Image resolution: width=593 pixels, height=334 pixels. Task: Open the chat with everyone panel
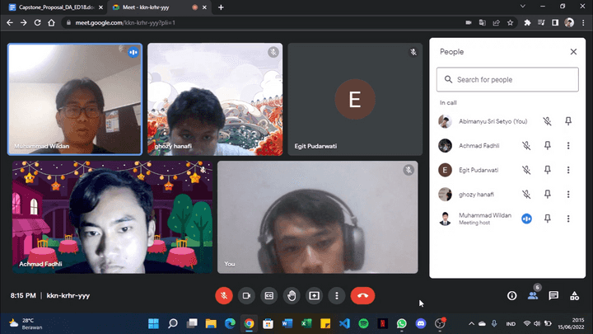pyautogui.click(x=553, y=295)
